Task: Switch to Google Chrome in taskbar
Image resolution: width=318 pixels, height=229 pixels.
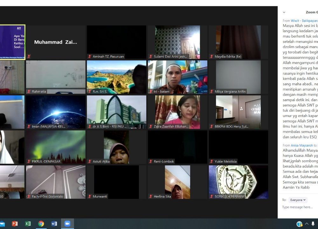Action: coord(41,224)
